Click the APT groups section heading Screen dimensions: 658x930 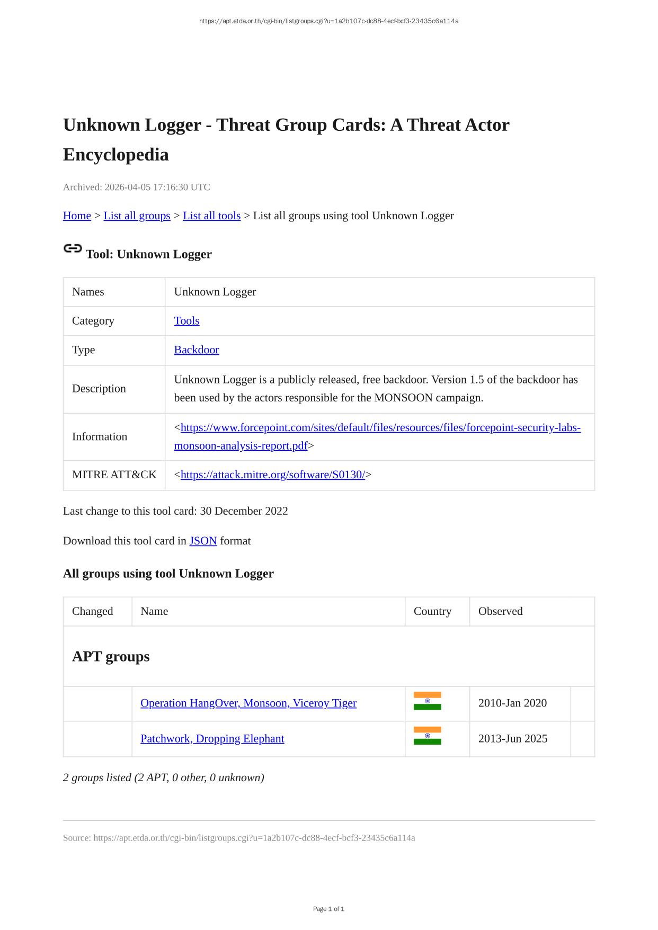(111, 657)
